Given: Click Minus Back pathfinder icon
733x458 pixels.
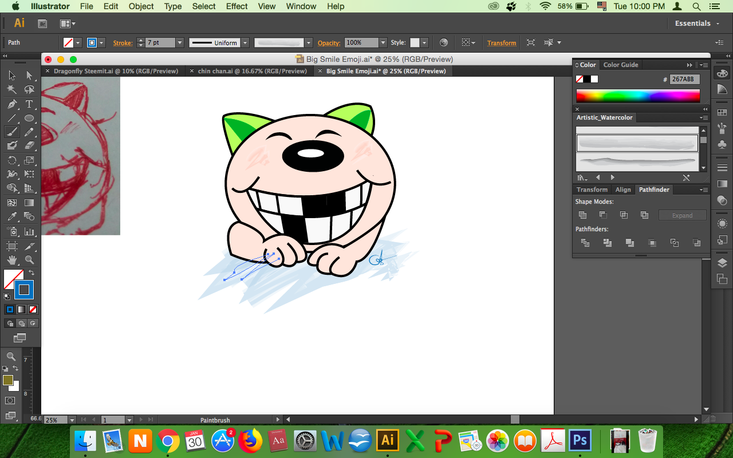Looking at the screenshot, I should click(x=697, y=243).
